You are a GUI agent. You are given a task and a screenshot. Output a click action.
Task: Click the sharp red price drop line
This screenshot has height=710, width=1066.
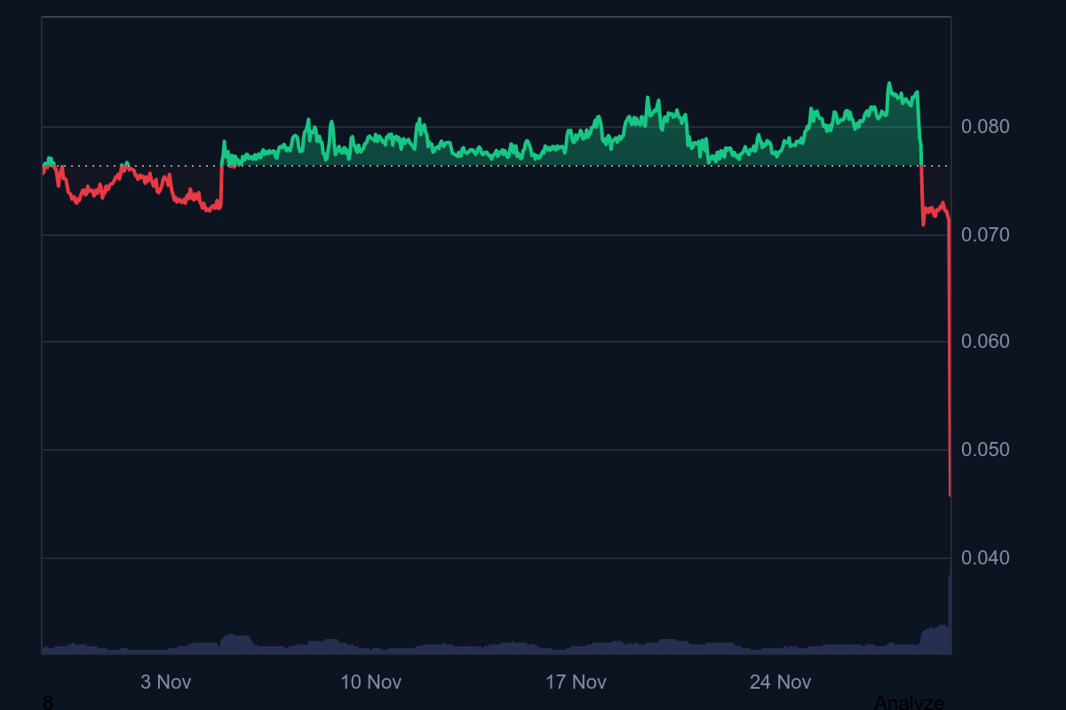[x=948, y=355]
